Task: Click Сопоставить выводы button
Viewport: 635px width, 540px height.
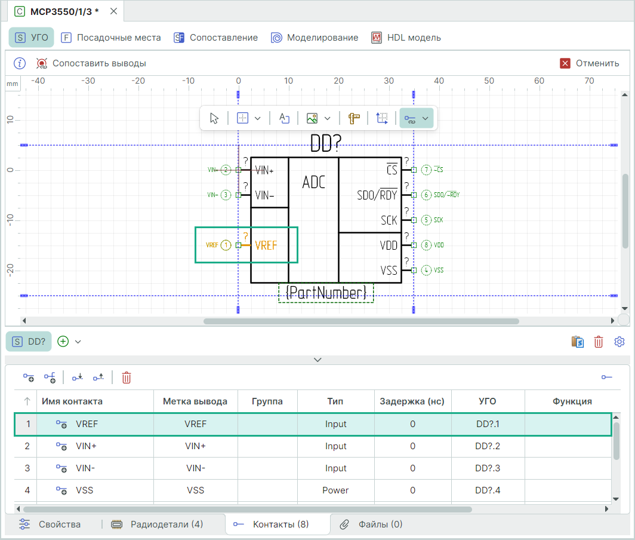Action: click(91, 63)
